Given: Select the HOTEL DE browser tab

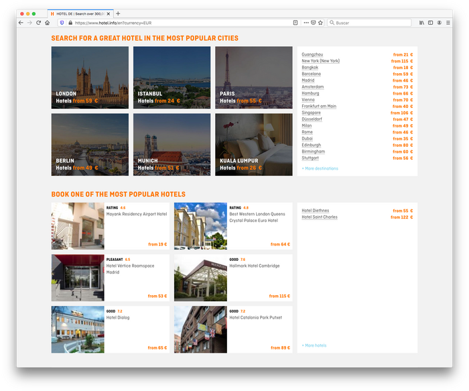Looking at the screenshot, I should [80, 14].
